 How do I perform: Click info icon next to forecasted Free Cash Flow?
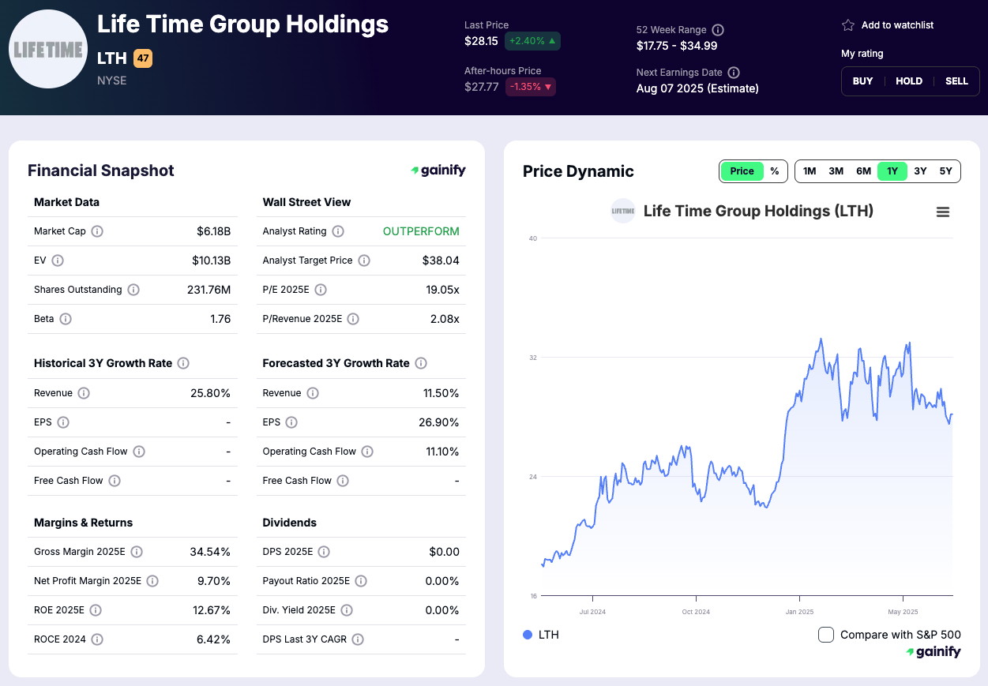343,481
